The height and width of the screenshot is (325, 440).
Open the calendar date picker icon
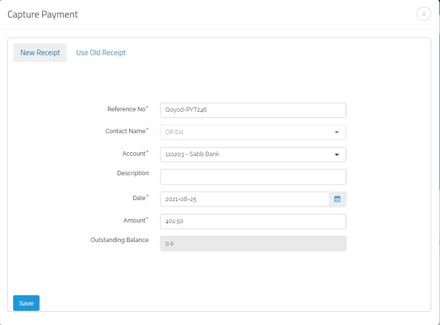pos(337,199)
